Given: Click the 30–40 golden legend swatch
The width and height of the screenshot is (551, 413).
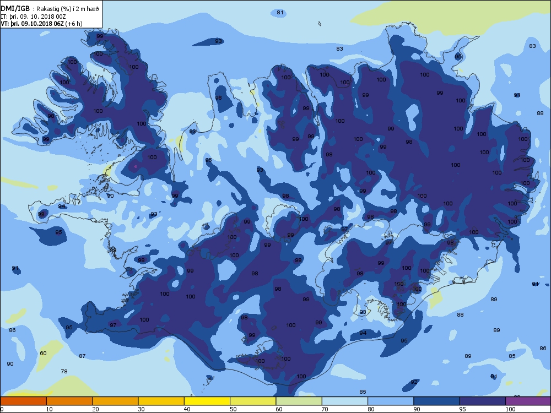Looking at the screenshot, I should click(x=161, y=401).
